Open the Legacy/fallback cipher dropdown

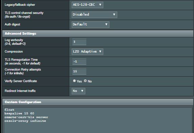[x=87, y=5]
